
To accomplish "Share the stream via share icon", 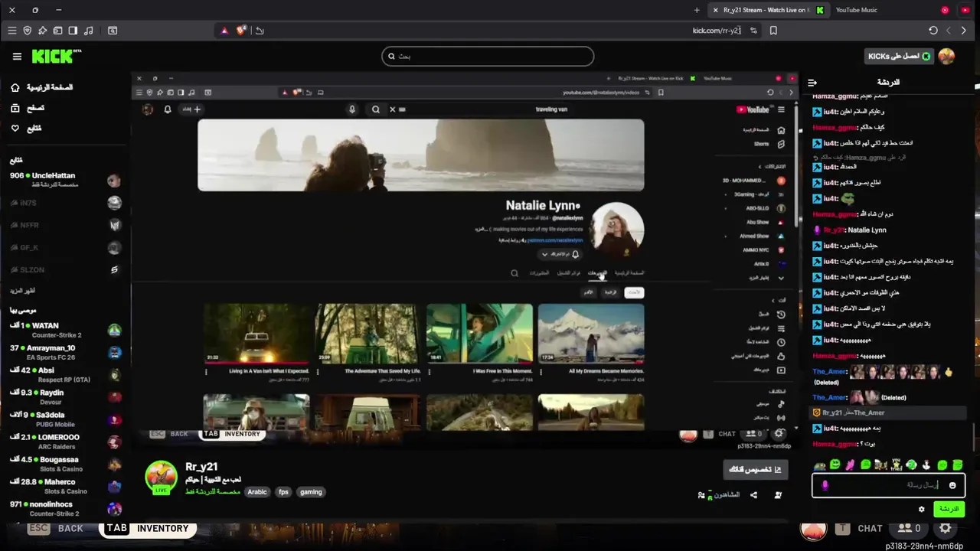I will tap(754, 495).
